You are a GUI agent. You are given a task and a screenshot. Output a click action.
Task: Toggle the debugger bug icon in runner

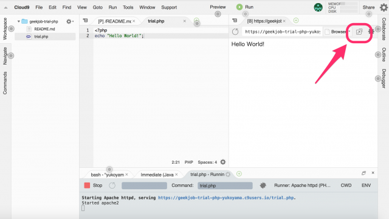[263, 185]
